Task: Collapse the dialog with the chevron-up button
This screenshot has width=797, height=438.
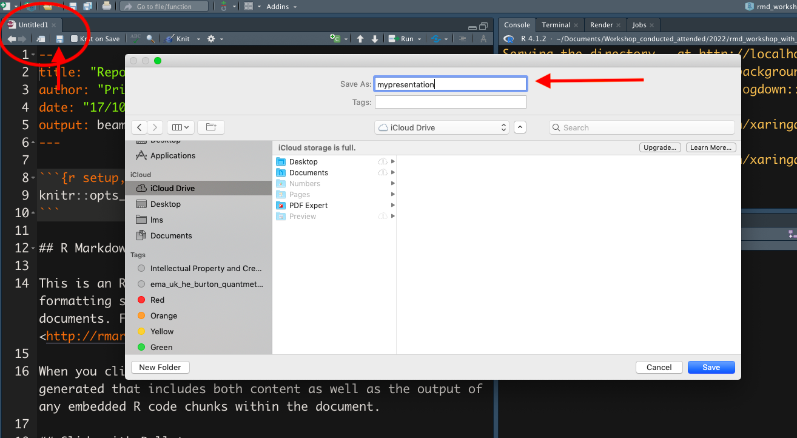Action: [520, 127]
